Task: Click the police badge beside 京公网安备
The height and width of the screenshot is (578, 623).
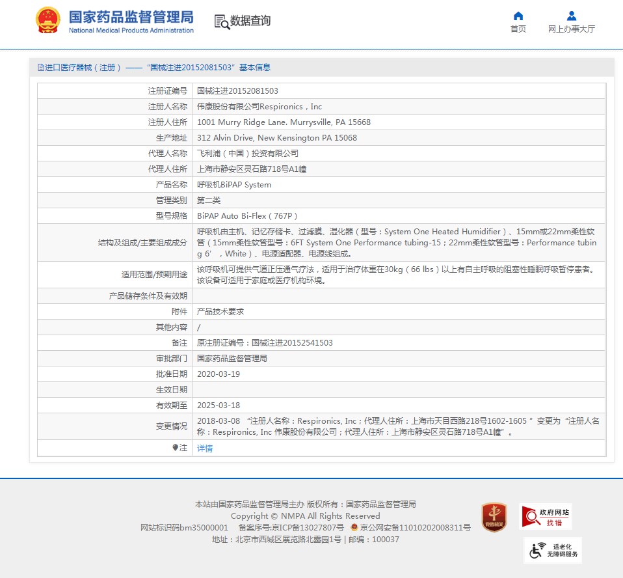Action: (x=354, y=528)
